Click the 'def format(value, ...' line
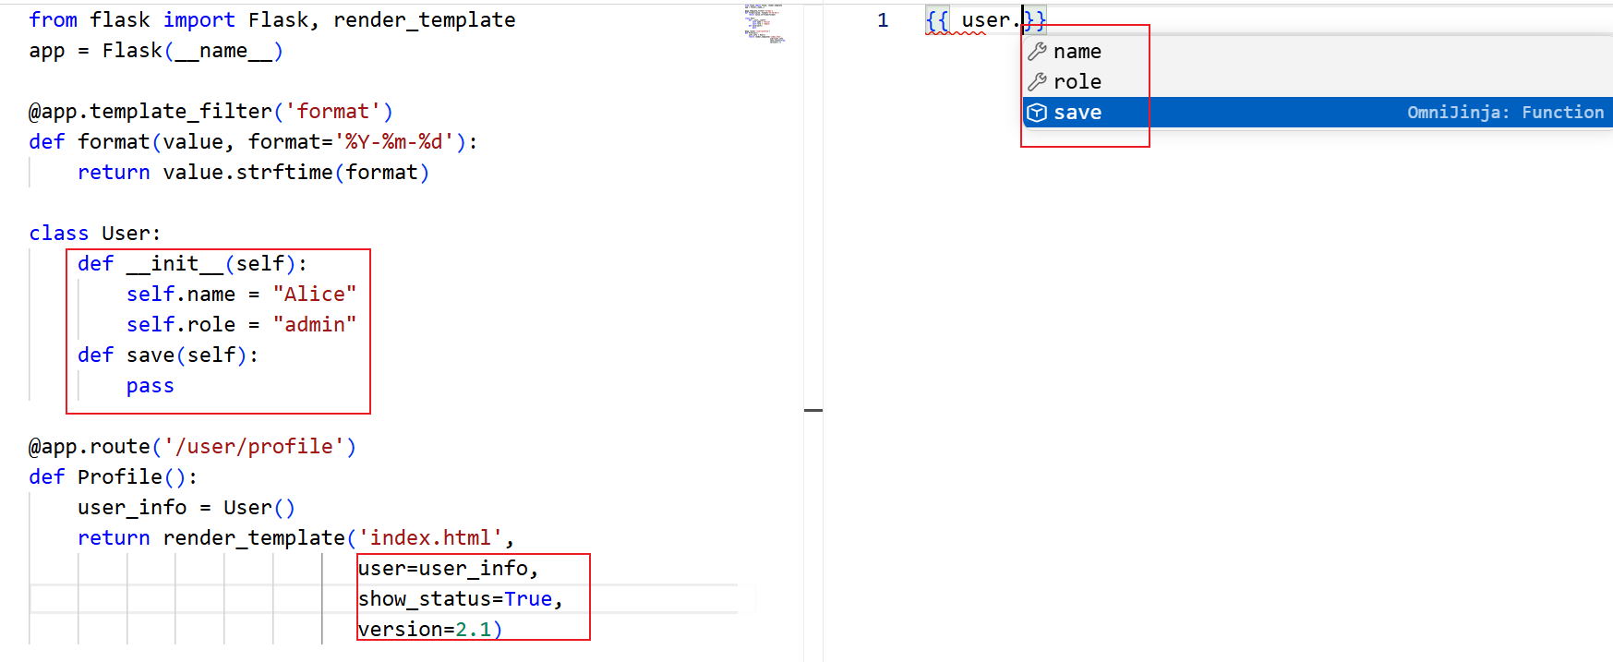 253,142
